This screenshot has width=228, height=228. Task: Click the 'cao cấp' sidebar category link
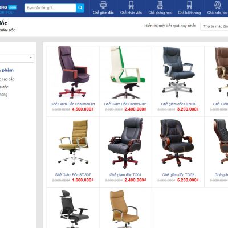[7, 79]
